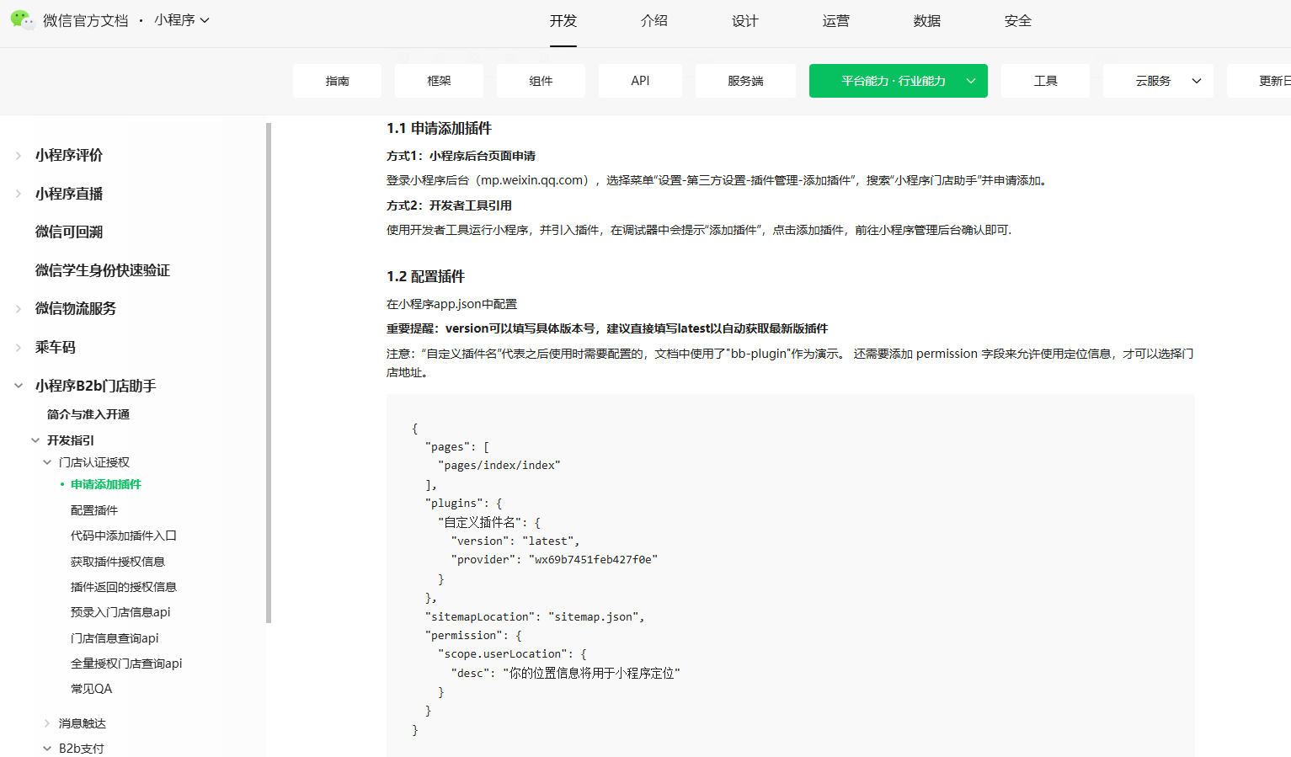Open the 工具 section
Viewport: 1291px width, 757px height.
[x=1045, y=81]
